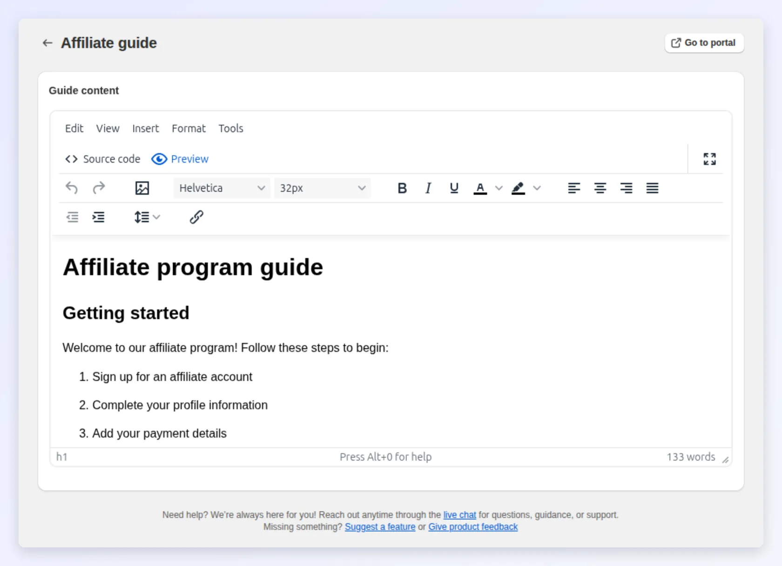Viewport: 782px width, 566px height.
Task: Align text left
Action: 574,188
